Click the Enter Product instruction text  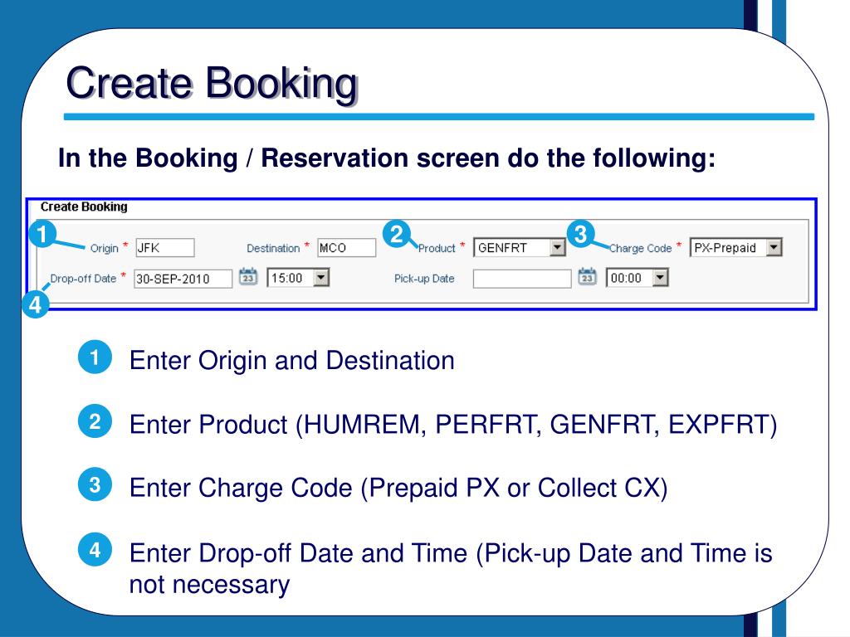[453, 424]
